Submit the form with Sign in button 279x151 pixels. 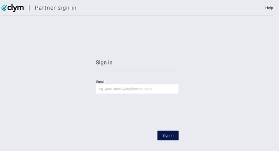pos(168,135)
